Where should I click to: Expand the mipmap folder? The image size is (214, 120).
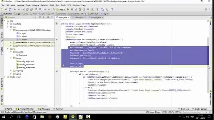(11, 71)
